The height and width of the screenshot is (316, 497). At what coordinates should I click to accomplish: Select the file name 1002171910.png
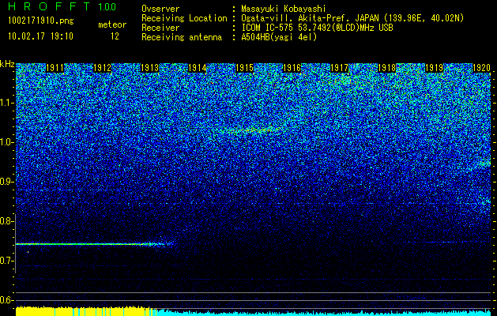[41, 21]
